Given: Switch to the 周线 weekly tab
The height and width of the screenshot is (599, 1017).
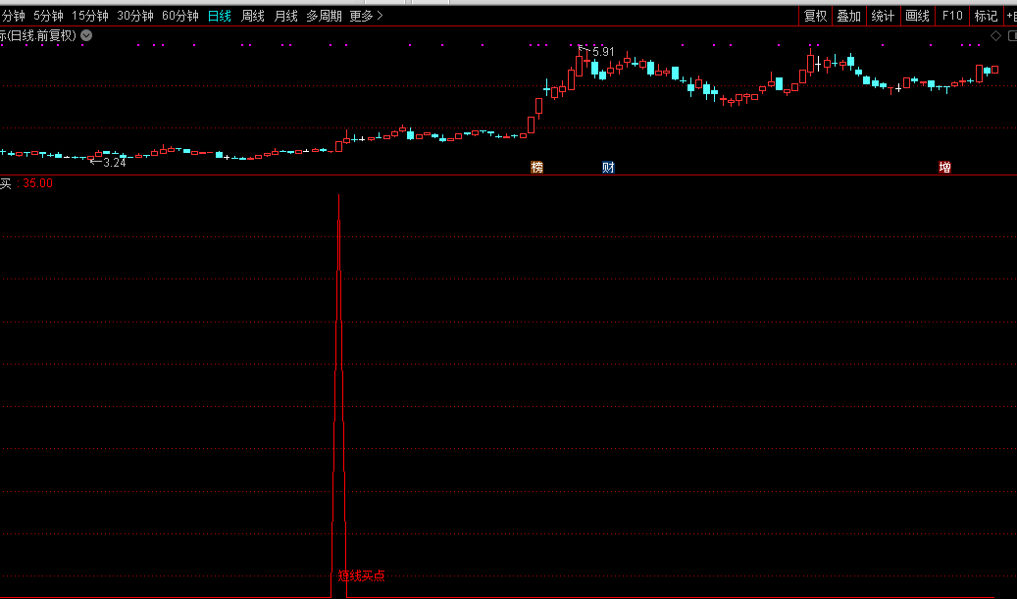Looking at the screenshot, I should [253, 16].
